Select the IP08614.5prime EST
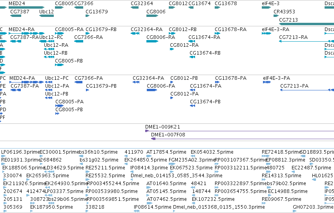Image resolution: width=334 pixels, height=213 pixels. coord(137,211)
